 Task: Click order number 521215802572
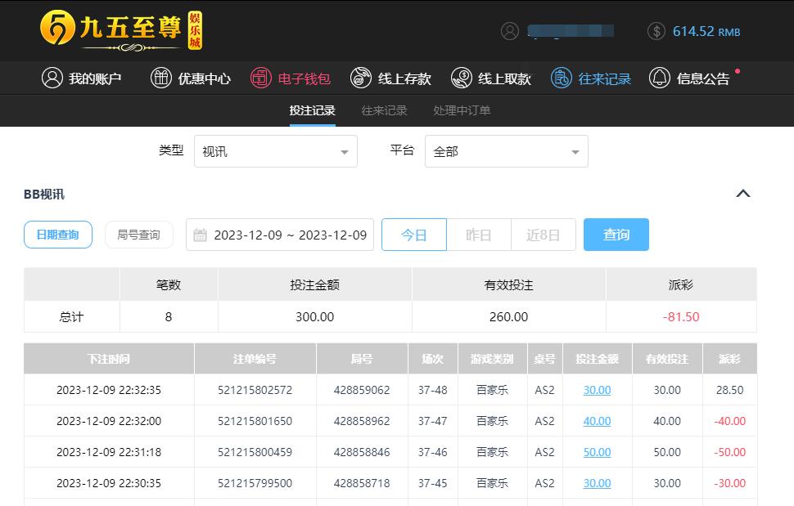coord(255,390)
